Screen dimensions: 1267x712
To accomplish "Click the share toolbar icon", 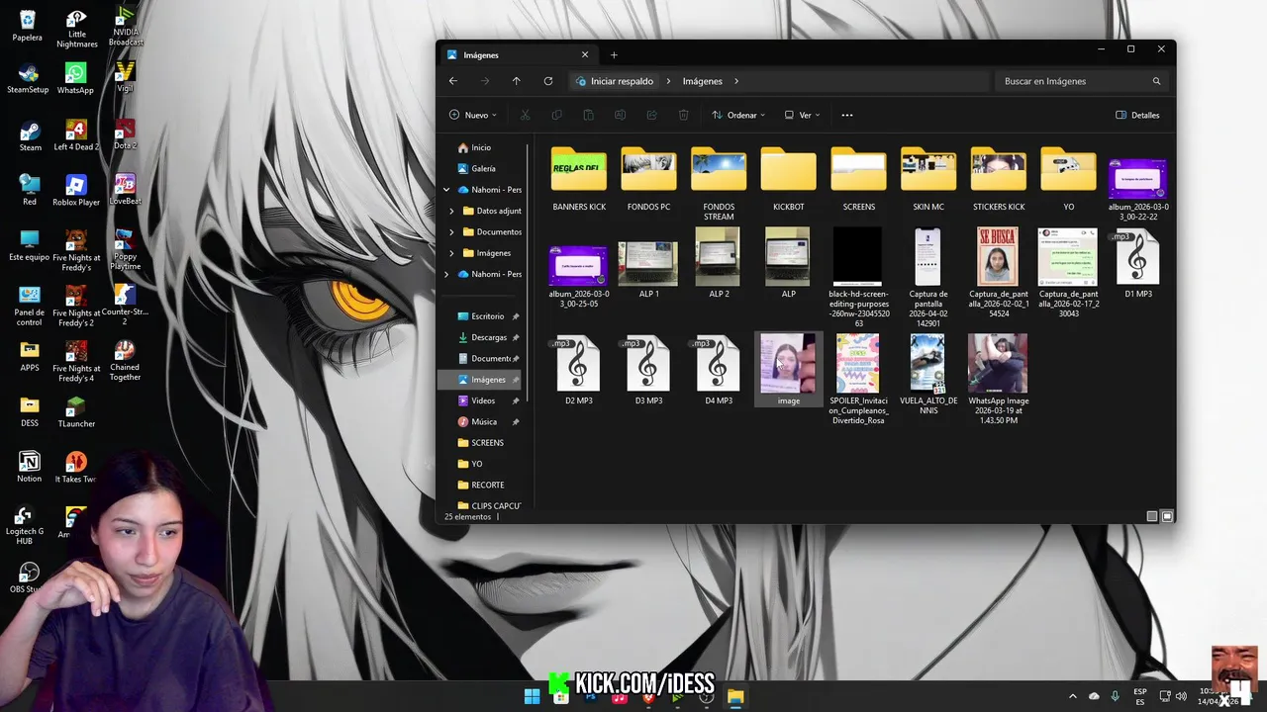I will click(x=651, y=115).
